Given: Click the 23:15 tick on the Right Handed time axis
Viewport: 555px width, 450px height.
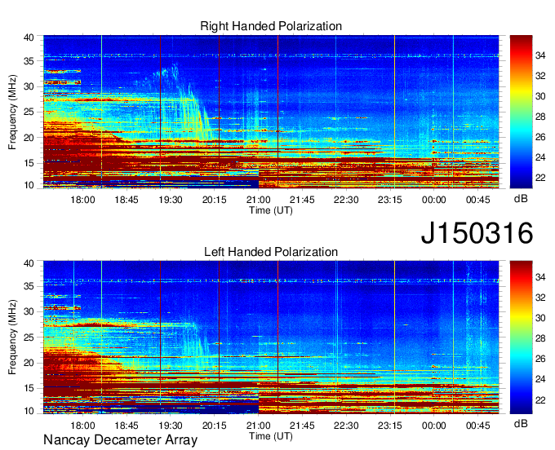Looking at the screenshot, I should [x=390, y=200].
